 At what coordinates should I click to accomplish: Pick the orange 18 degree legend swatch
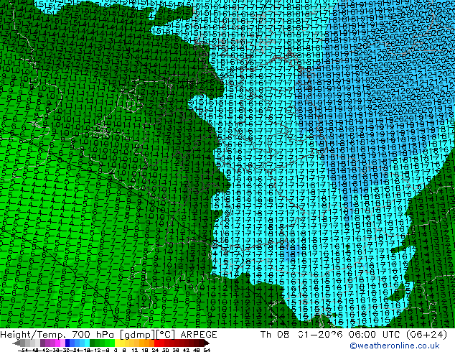146,343
